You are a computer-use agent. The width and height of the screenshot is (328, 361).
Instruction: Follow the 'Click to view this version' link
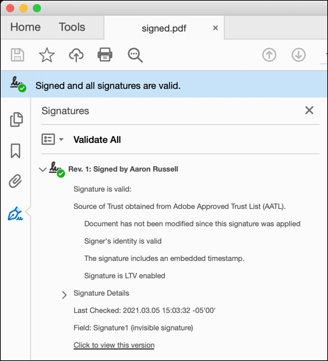[x=114, y=345]
